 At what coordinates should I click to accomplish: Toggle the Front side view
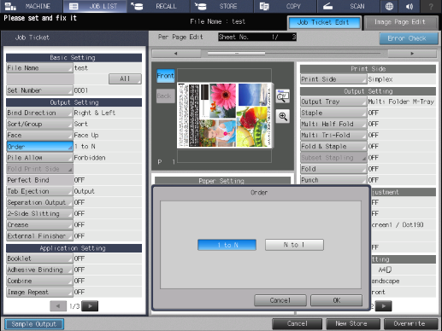166,76
